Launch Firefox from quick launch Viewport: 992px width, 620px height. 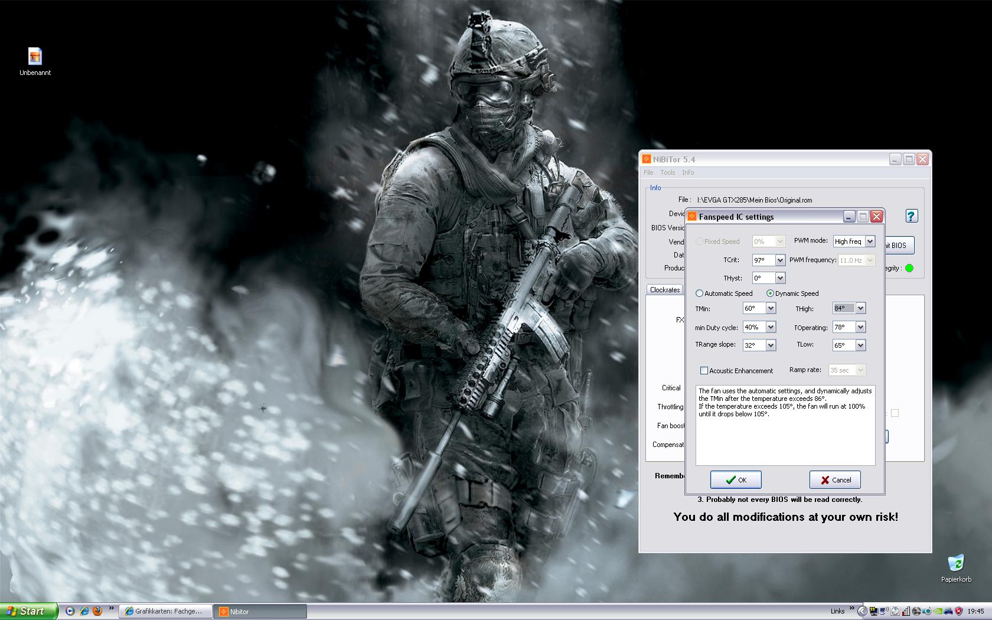click(97, 611)
